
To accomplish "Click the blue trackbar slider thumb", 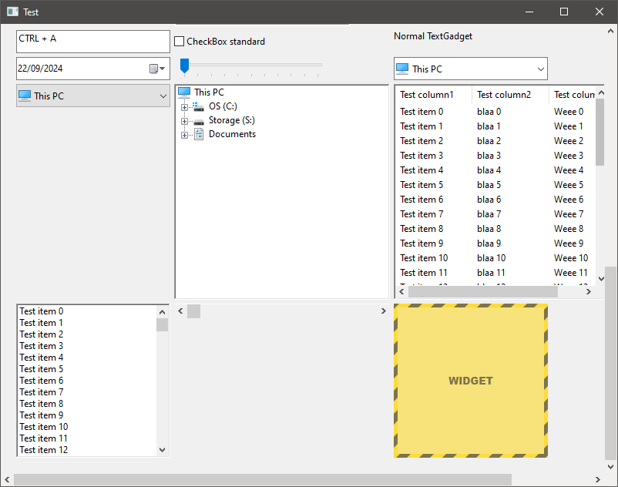I will (x=184, y=65).
